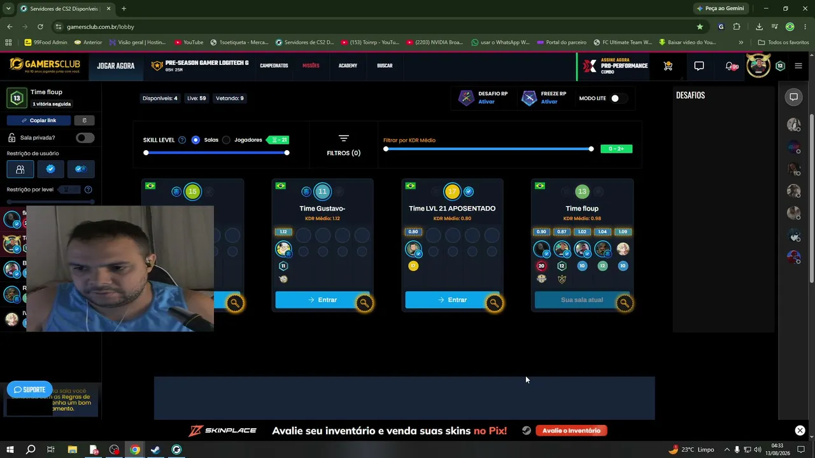Show hidden system tray icons
The height and width of the screenshot is (458, 815).
(726, 450)
